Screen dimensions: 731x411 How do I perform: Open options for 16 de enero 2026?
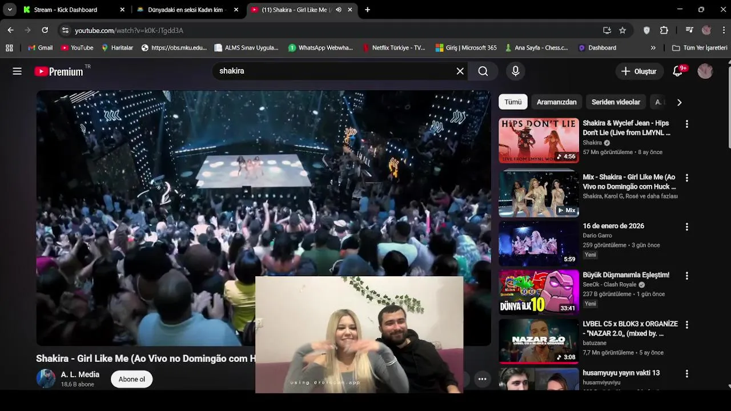(687, 227)
